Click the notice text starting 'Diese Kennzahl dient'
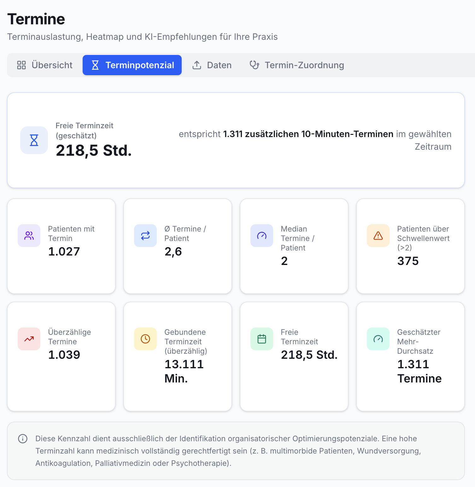Image resolution: width=475 pixels, height=487 pixels. point(228,451)
